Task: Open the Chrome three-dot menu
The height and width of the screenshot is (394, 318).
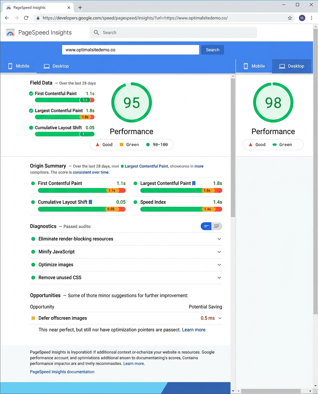Action: (x=311, y=18)
